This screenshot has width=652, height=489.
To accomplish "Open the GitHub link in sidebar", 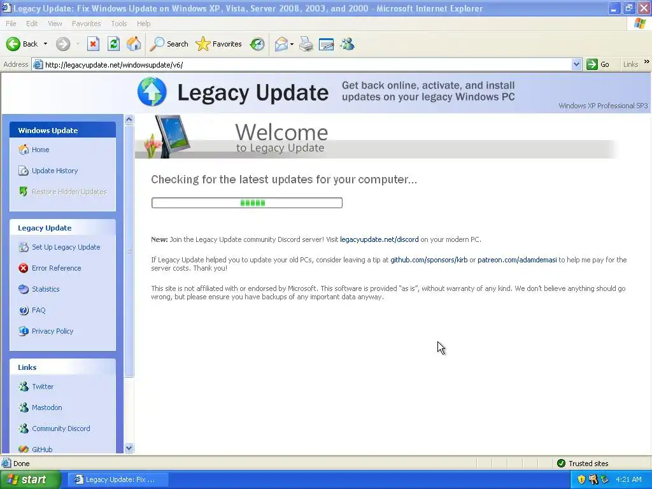I will [x=42, y=450].
